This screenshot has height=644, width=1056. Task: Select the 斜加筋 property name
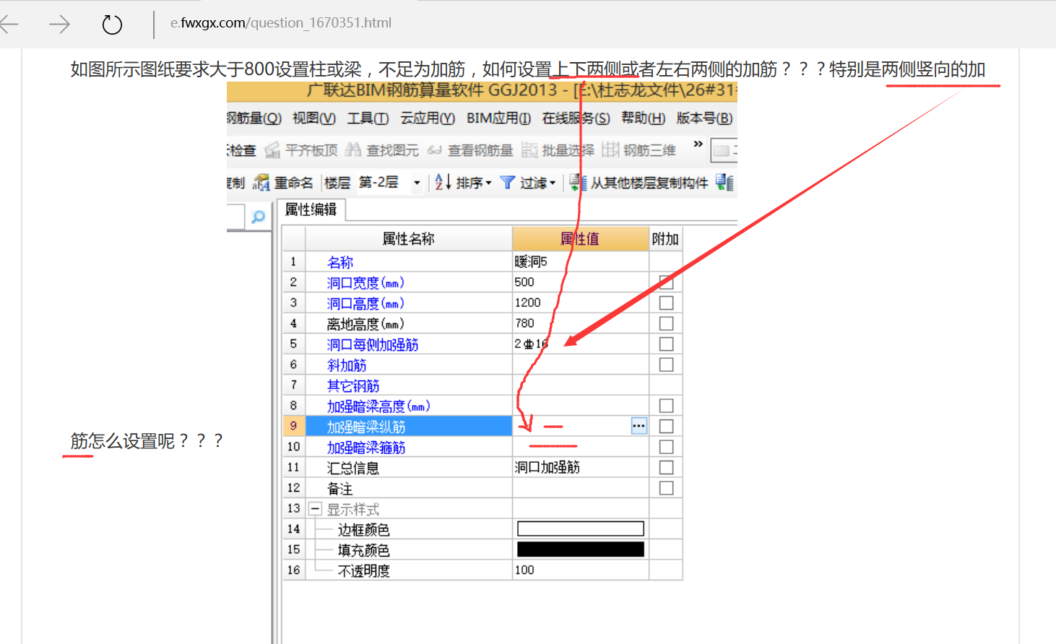pyautogui.click(x=347, y=365)
